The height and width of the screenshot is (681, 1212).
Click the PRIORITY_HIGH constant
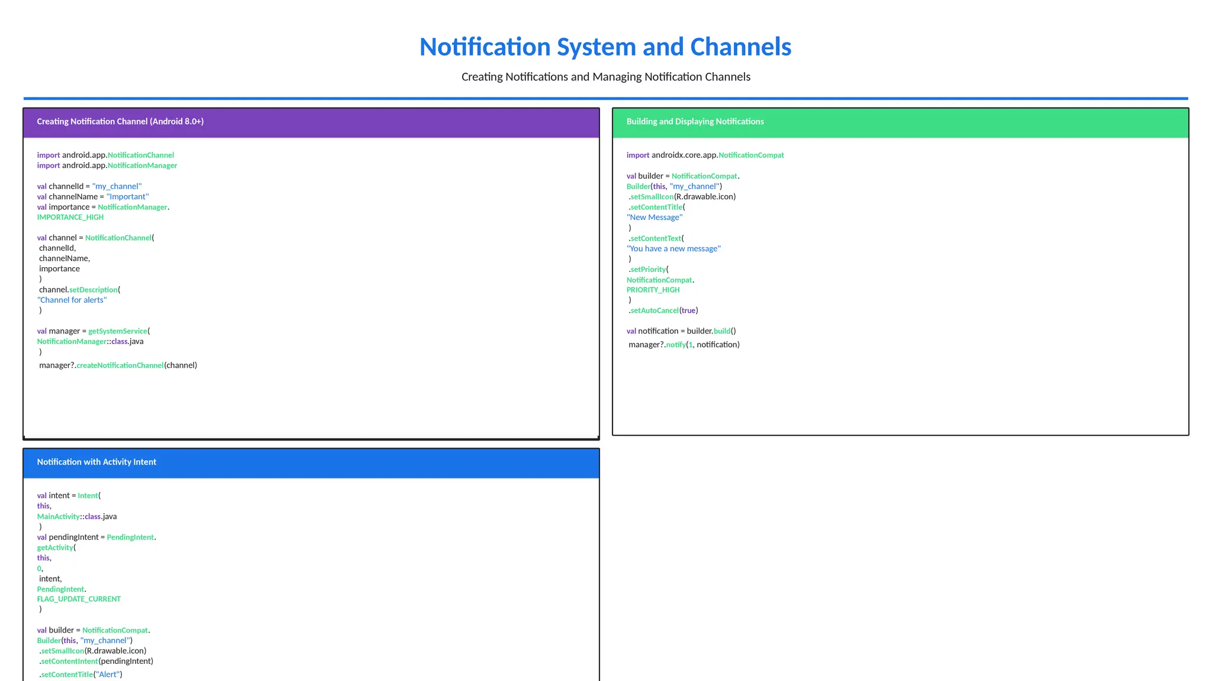click(x=653, y=290)
